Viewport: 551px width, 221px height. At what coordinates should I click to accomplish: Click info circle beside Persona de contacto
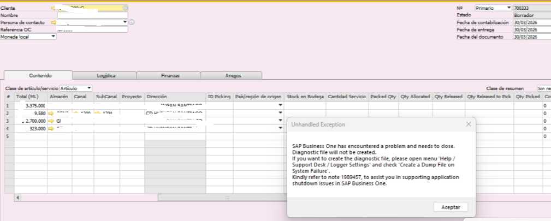[132, 22]
